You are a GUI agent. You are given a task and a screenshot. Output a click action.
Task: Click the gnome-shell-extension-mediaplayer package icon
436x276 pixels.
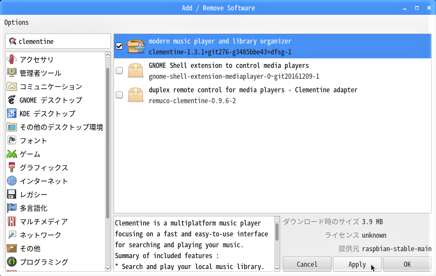pyautogui.click(x=135, y=71)
